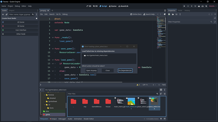The width and height of the screenshot is (218, 122).
Task: Create a User Interface root node
Action: (20, 30)
